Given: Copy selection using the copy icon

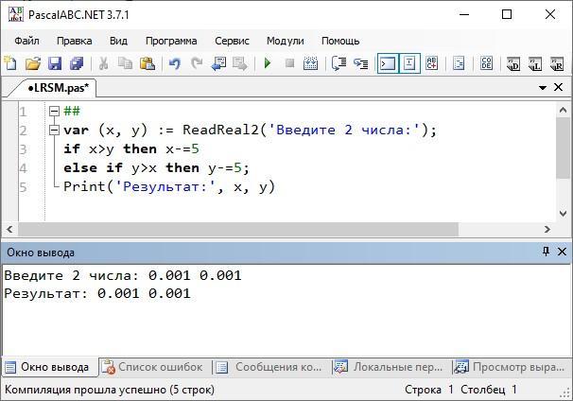Looking at the screenshot, I should click(126, 63).
